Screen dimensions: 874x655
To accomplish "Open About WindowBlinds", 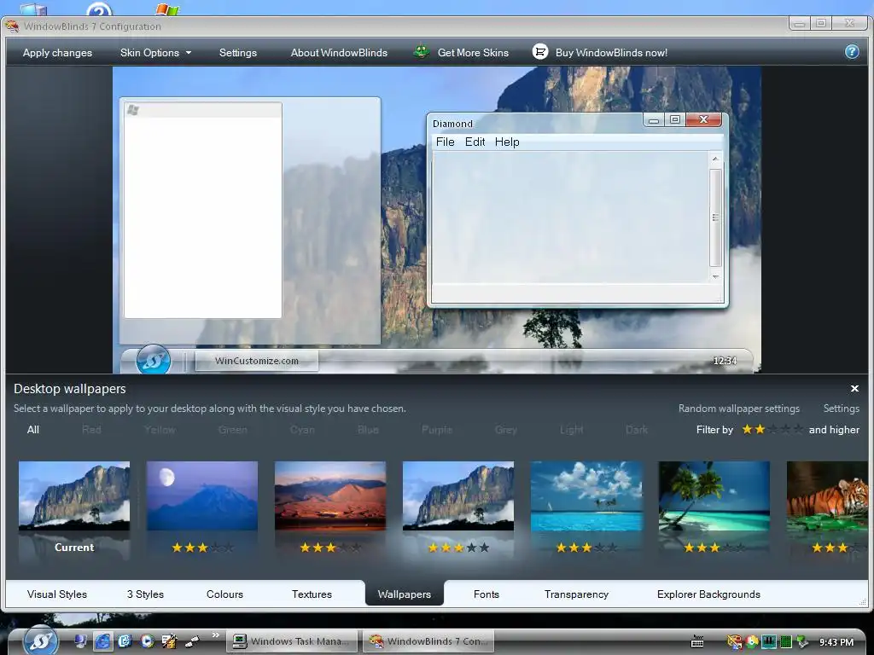I will 339,53.
